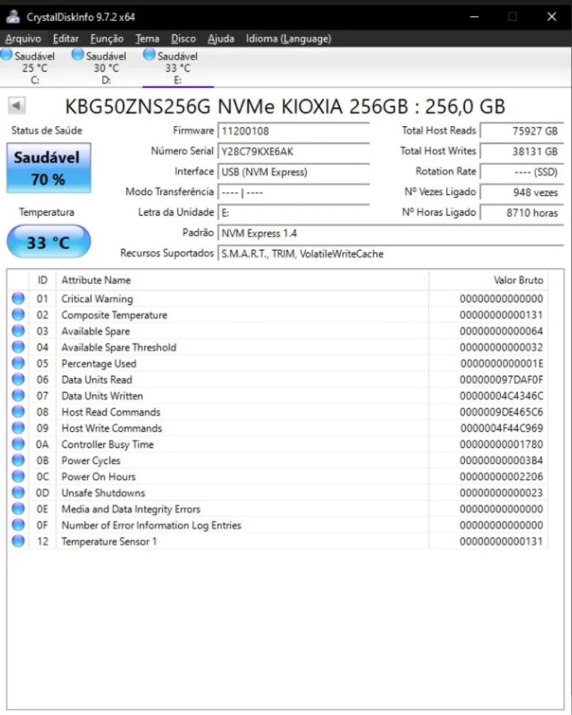Viewport: 572px width, 715px height.
Task: Select raw value 0000009DE465C6
Action: pyautogui.click(x=501, y=412)
